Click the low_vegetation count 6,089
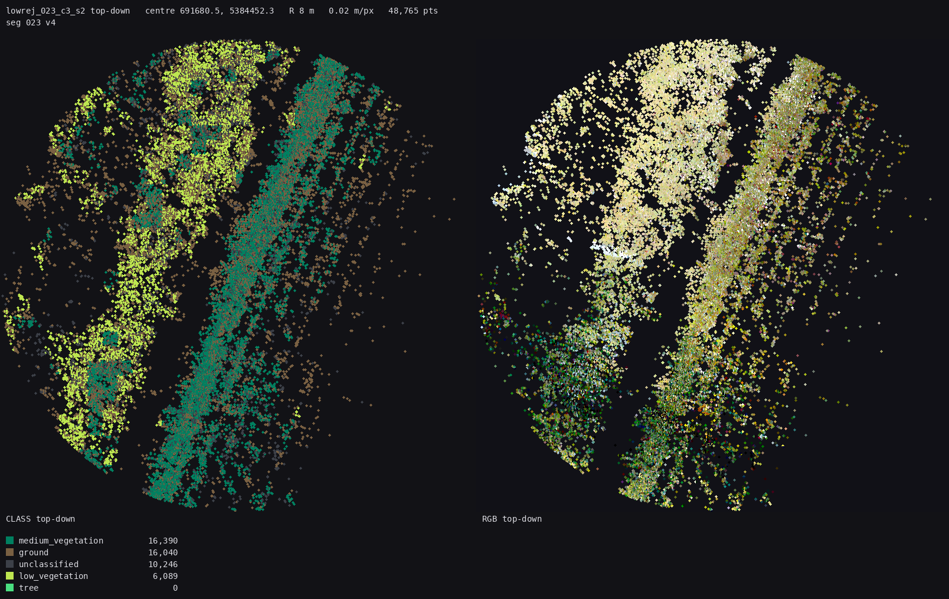Image resolution: width=949 pixels, height=599 pixels. [x=165, y=576]
